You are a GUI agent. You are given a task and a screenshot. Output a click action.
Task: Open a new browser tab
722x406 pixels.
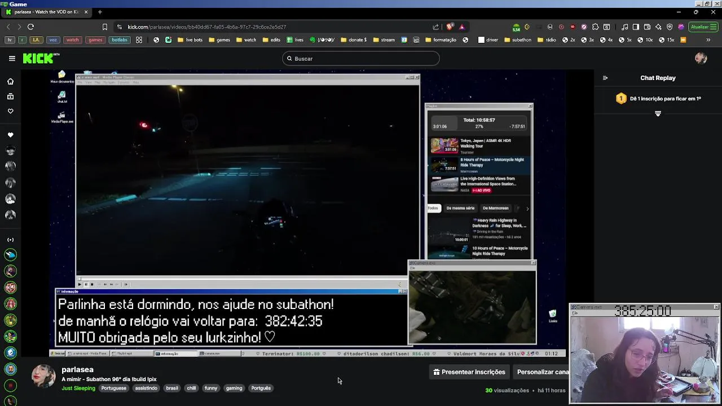click(100, 12)
